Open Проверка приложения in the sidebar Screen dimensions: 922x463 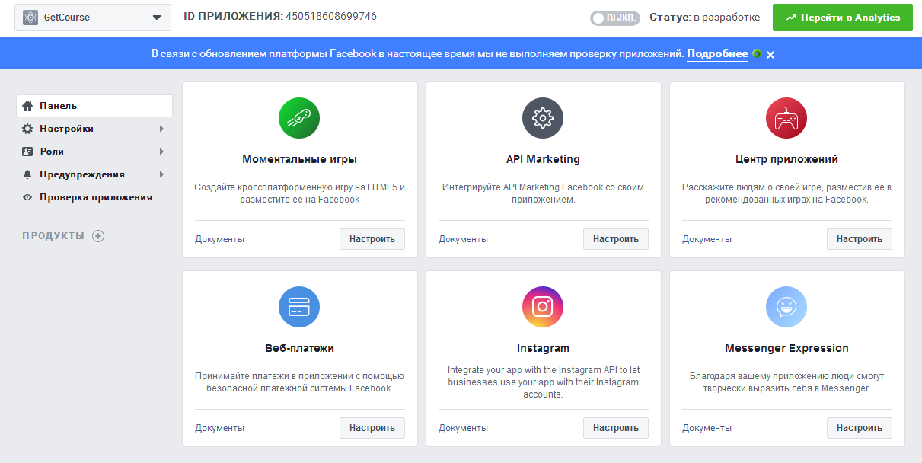(95, 197)
